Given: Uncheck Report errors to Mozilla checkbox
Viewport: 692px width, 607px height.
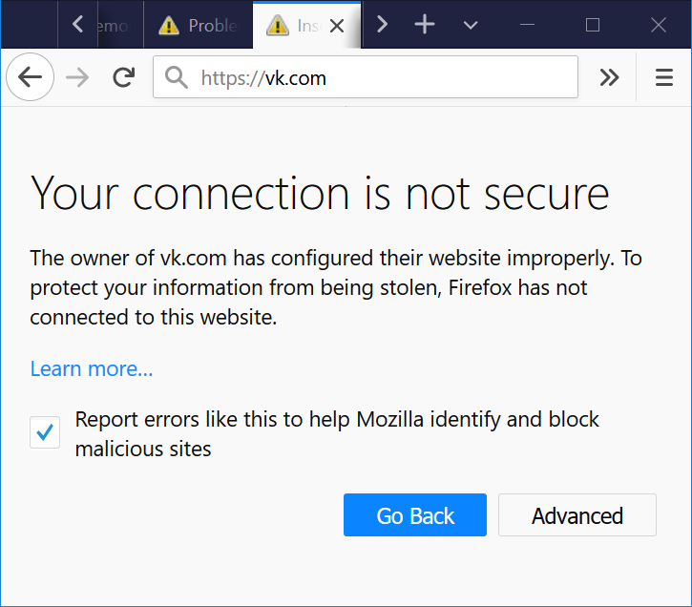Looking at the screenshot, I should click(x=45, y=432).
